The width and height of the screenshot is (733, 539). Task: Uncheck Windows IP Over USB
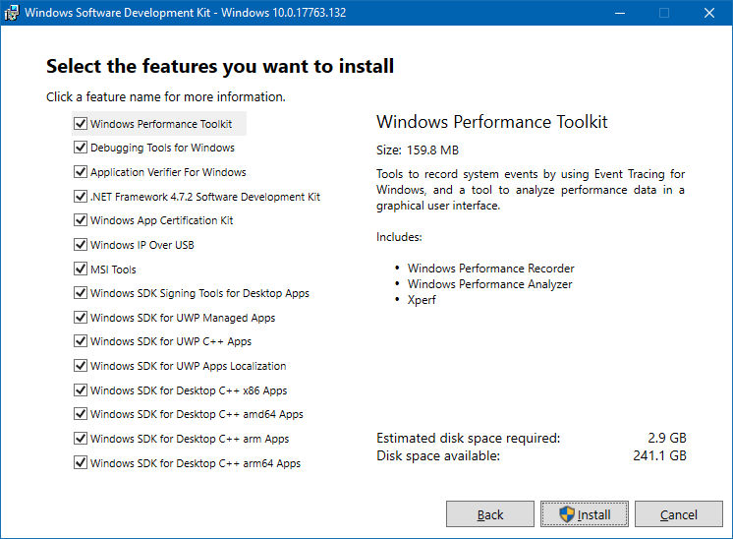81,245
